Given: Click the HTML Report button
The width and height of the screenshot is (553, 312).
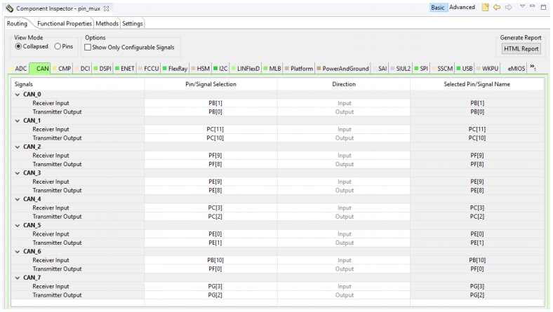Looking at the screenshot, I should pyautogui.click(x=521, y=48).
